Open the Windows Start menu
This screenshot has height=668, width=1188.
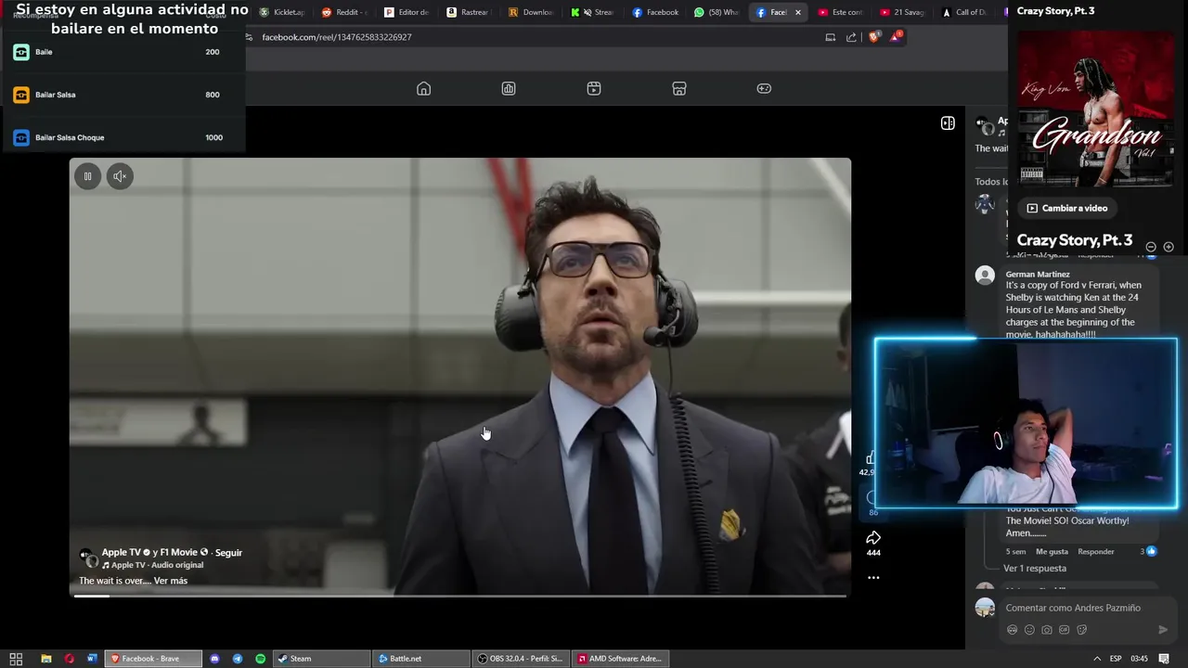click(16, 659)
